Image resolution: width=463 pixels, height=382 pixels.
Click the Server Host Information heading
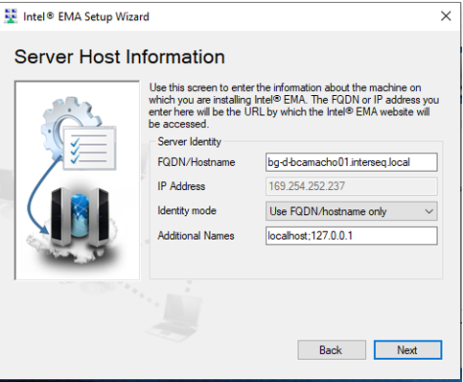(120, 57)
